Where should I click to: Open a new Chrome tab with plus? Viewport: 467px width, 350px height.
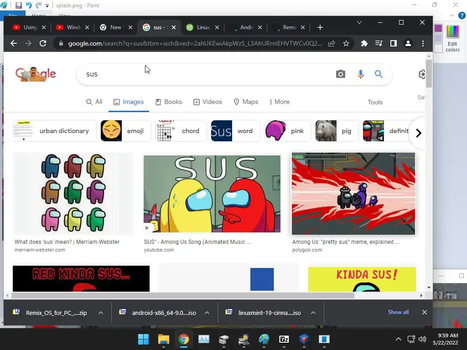click(320, 27)
